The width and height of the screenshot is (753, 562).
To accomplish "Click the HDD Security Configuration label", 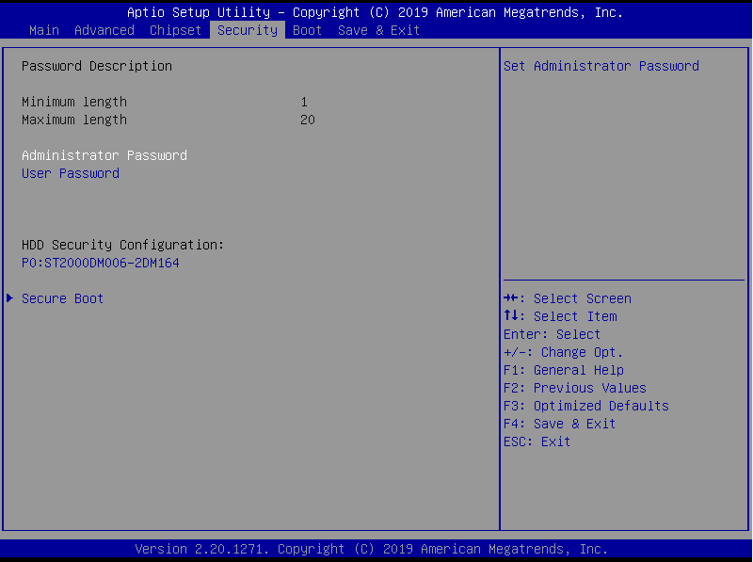I will coord(122,245).
